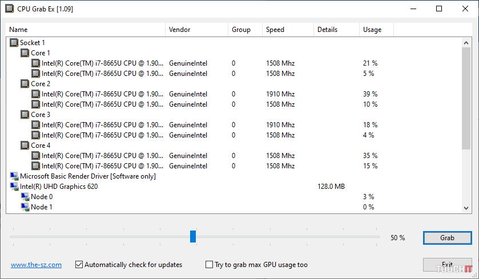Viewport: 479px width, 279px height.
Task: Click the Socket 1 chip icon
Action: (x=14, y=43)
